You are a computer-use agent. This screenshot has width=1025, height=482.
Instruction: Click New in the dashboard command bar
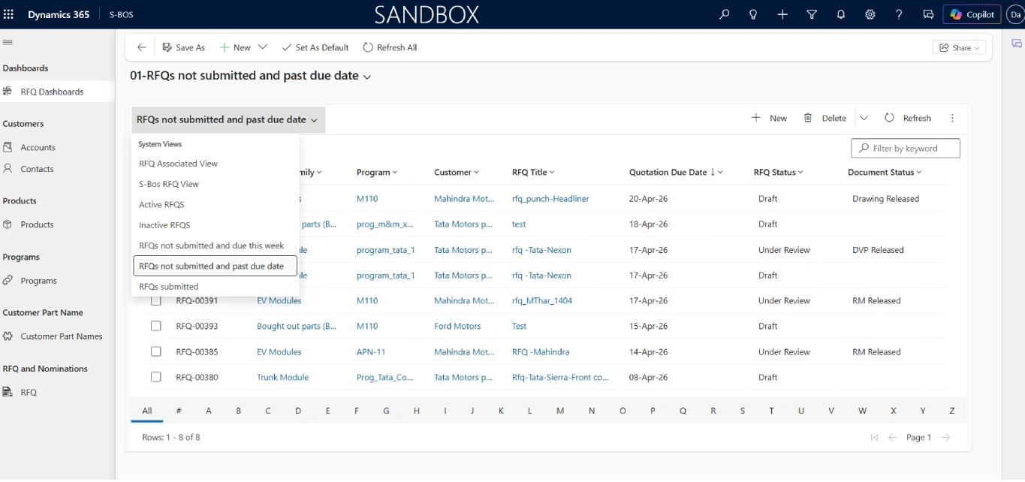235,47
